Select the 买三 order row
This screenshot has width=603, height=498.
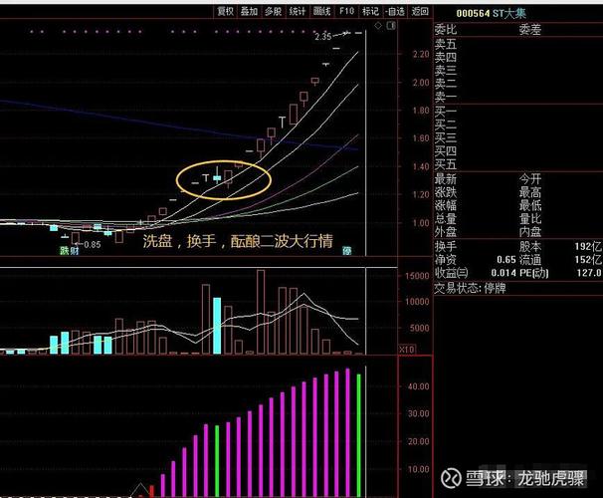pos(446,138)
